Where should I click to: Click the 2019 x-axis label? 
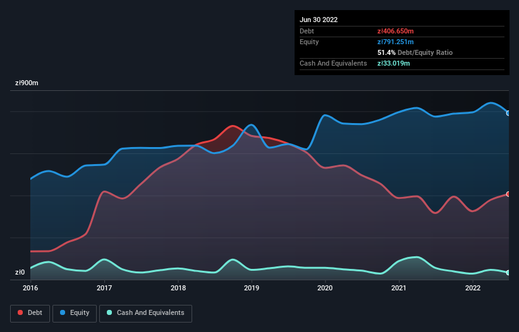[252, 288]
